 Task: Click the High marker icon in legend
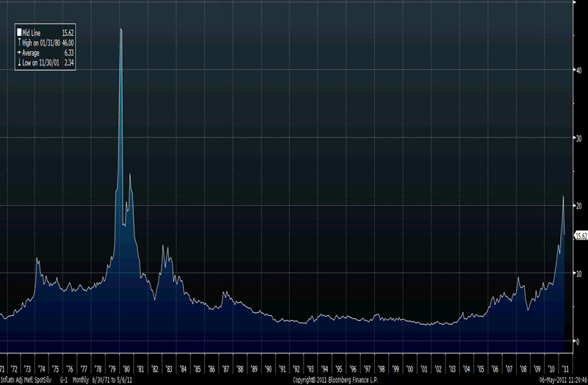click(x=20, y=44)
